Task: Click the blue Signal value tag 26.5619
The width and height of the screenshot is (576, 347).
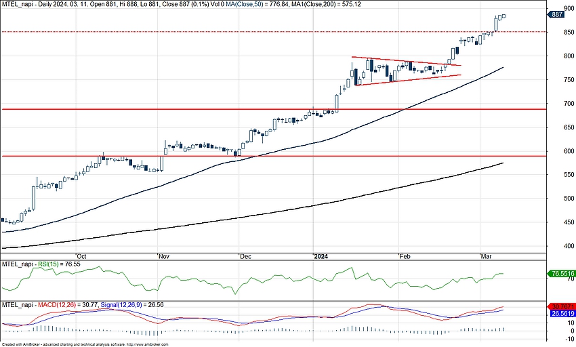Action: pos(560,314)
